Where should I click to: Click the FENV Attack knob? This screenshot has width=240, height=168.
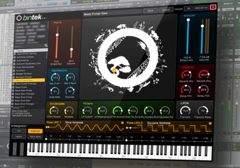54,111
